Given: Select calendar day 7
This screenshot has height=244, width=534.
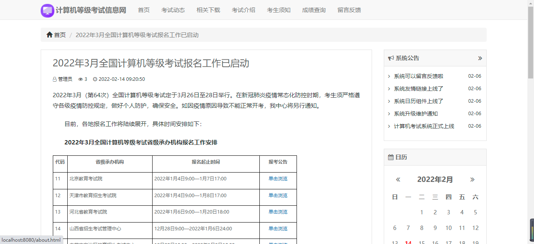Looking at the screenshot, I should pos(408,228).
